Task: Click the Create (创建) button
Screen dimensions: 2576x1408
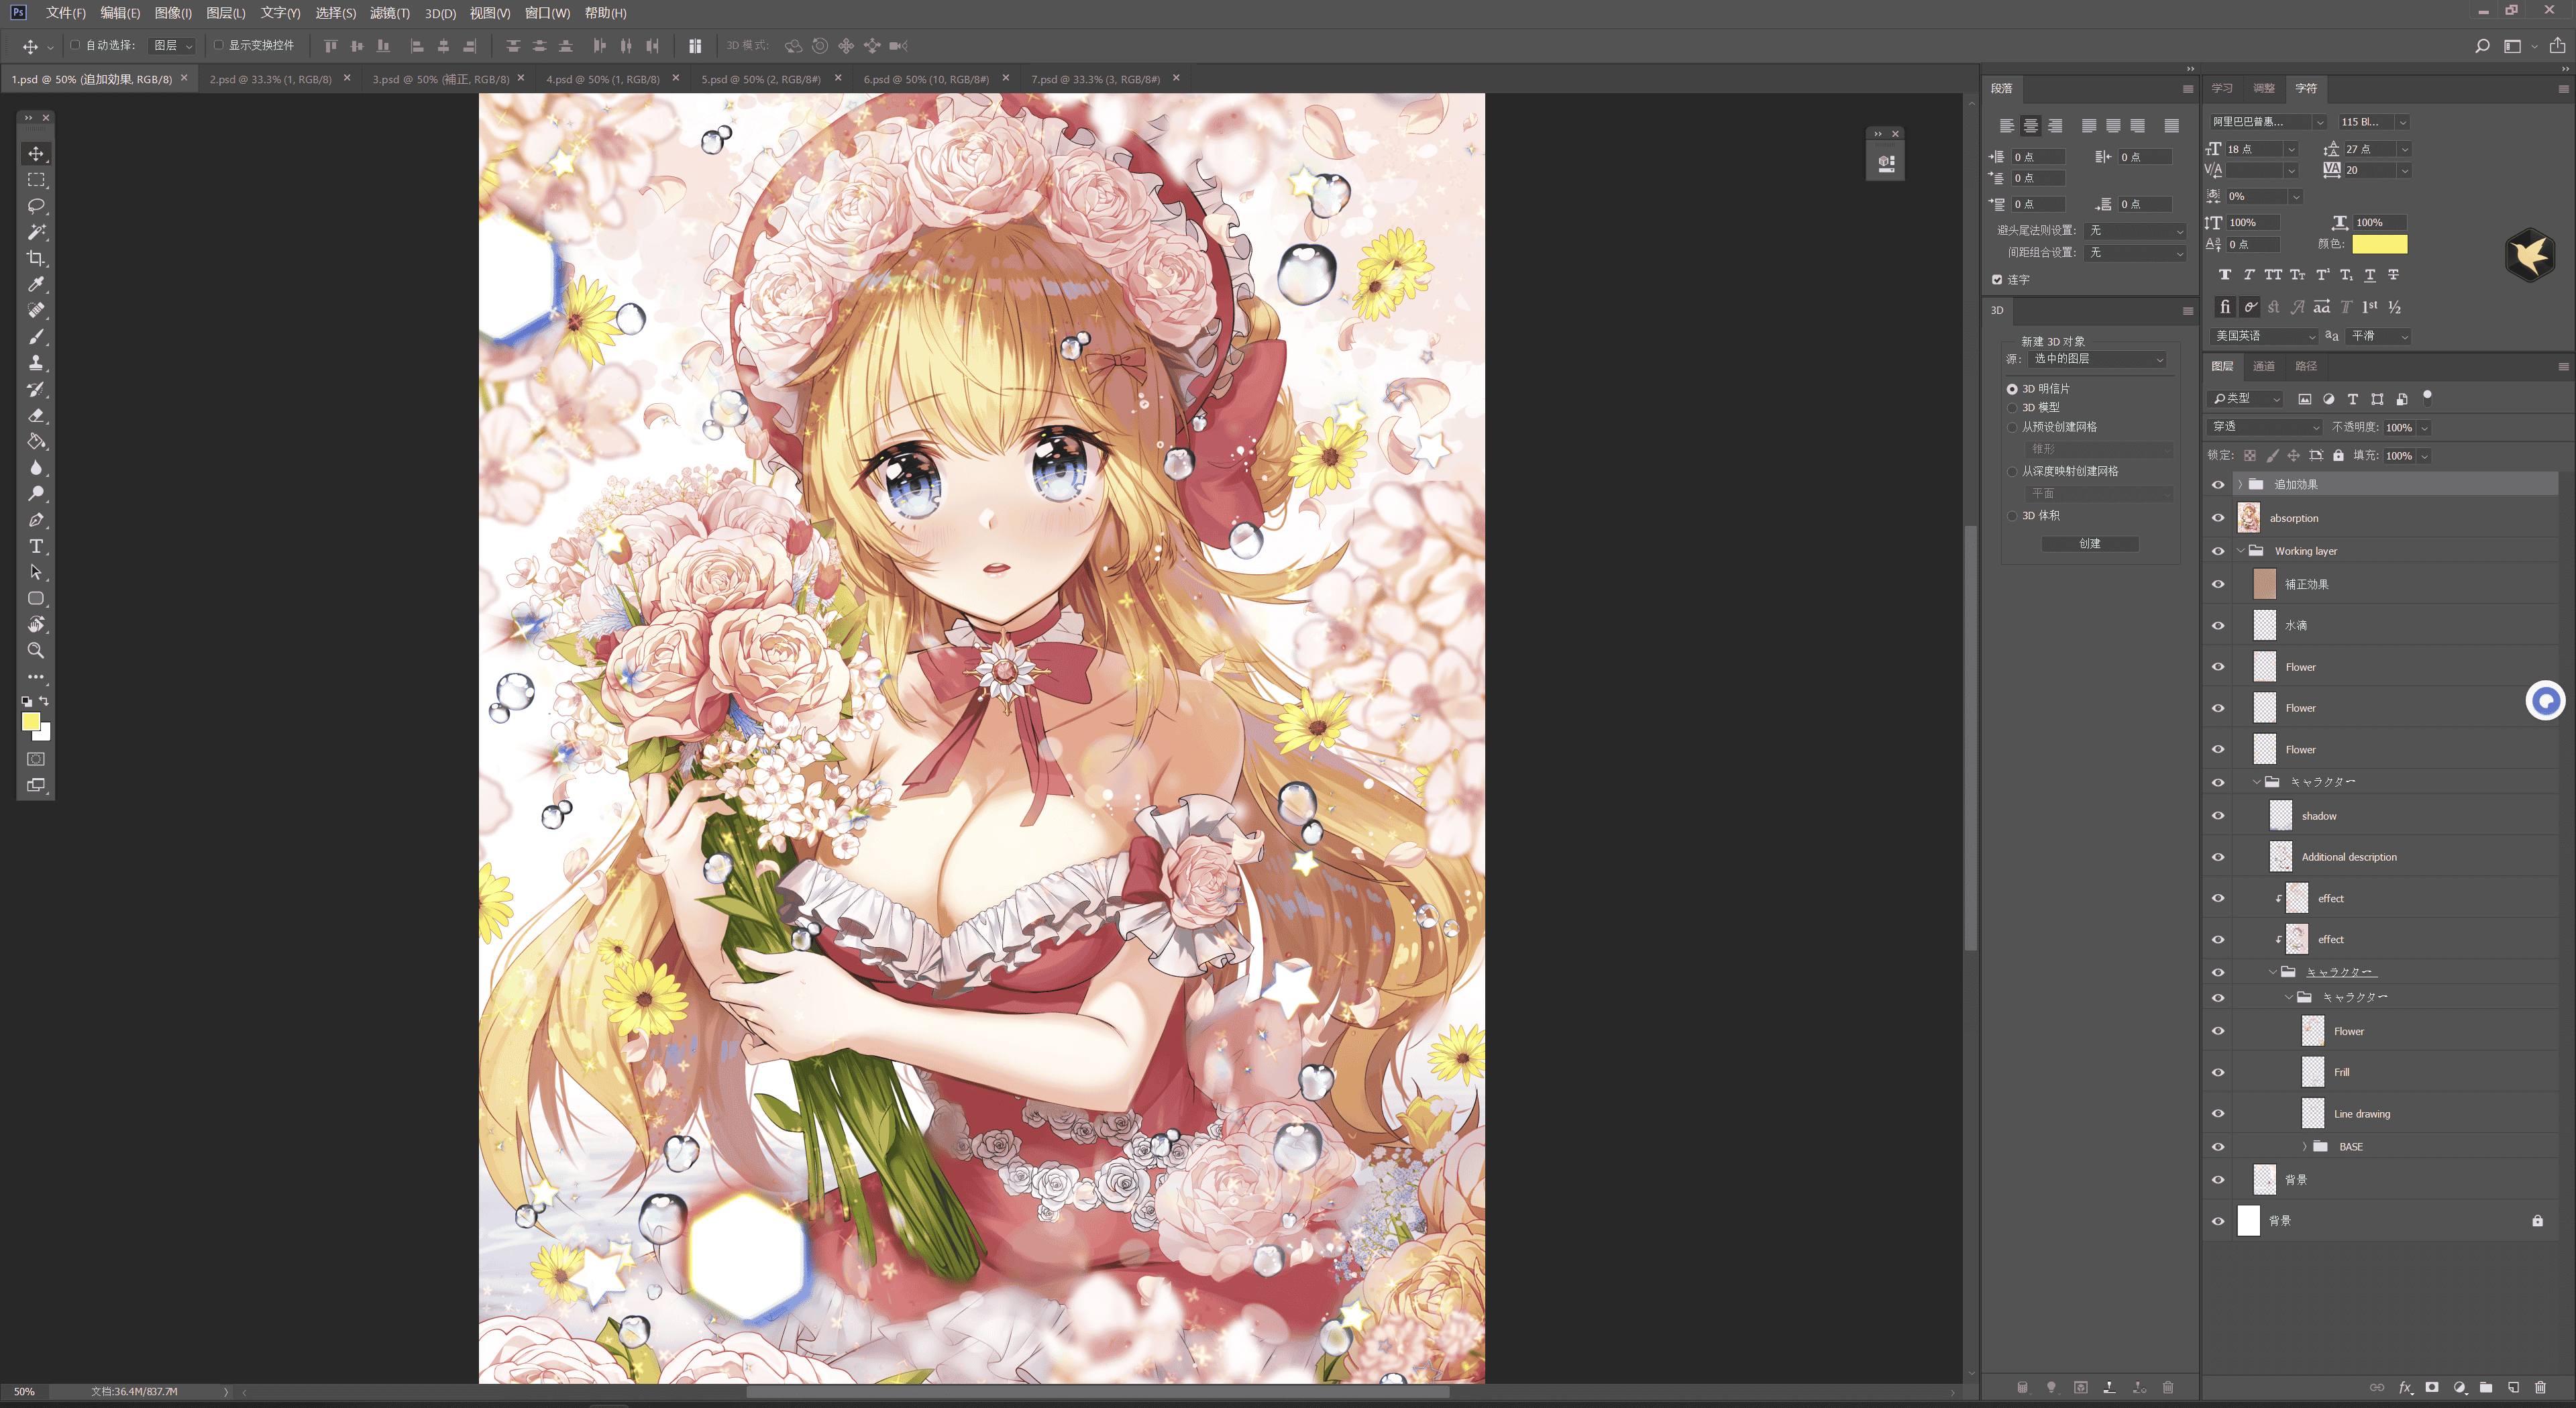Action: click(2089, 544)
